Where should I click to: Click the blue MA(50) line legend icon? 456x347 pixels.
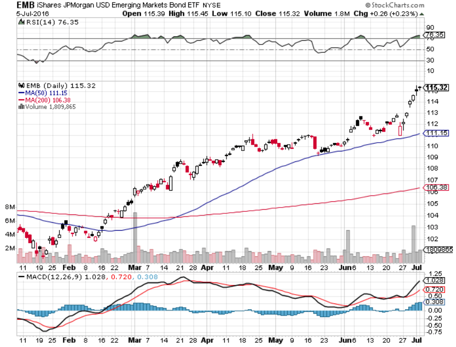click(21, 93)
